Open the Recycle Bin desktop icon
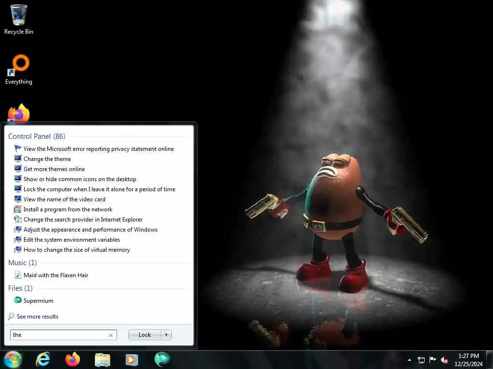 pyautogui.click(x=19, y=19)
